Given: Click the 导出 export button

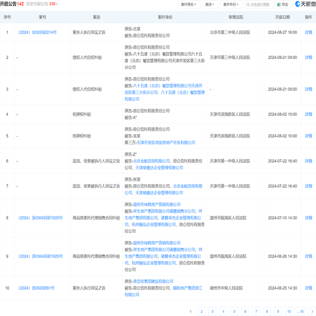Looking at the screenshot, I should pyautogui.click(x=283, y=4).
